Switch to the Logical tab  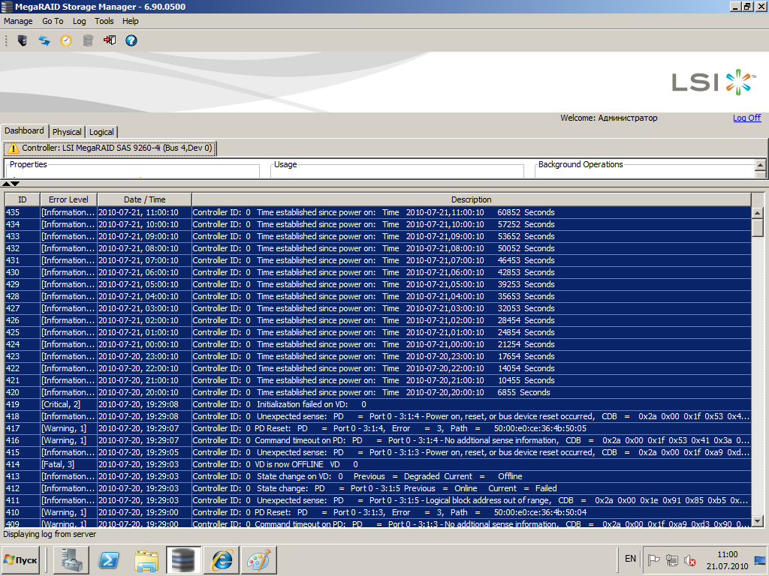[101, 132]
